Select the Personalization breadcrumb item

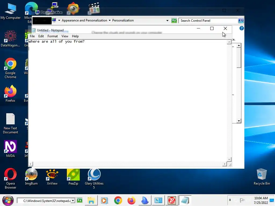coord(123,20)
